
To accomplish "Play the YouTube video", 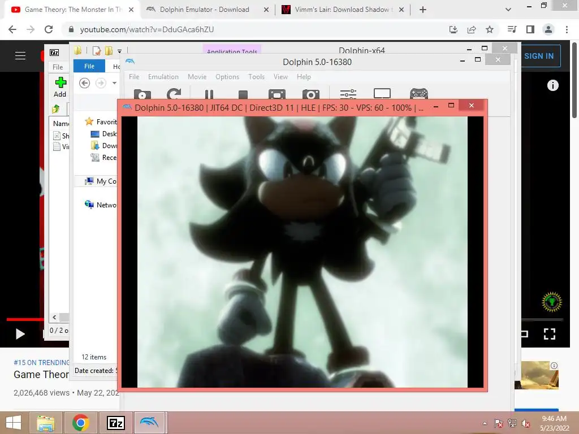I will (20, 334).
